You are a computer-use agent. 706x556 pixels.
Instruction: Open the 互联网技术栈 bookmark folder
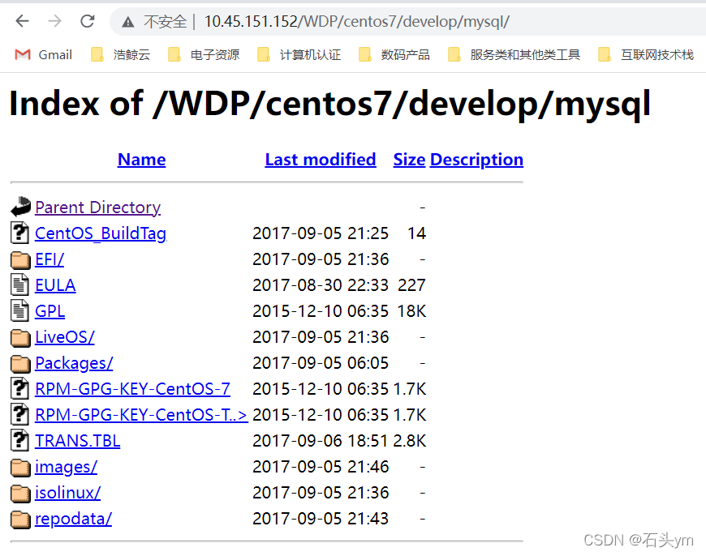646,55
